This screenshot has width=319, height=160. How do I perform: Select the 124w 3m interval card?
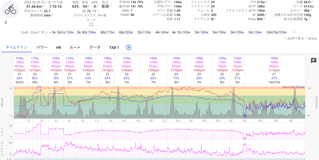tap(237, 70)
